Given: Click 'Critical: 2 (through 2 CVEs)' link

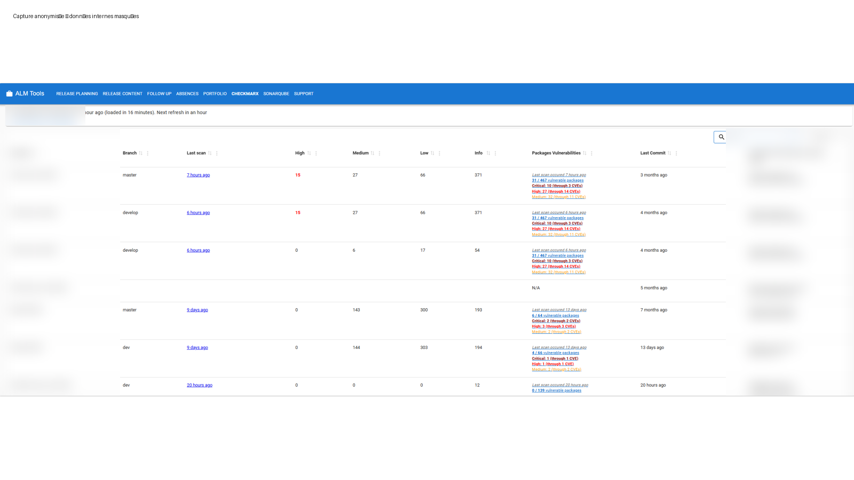Looking at the screenshot, I should pos(556,321).
